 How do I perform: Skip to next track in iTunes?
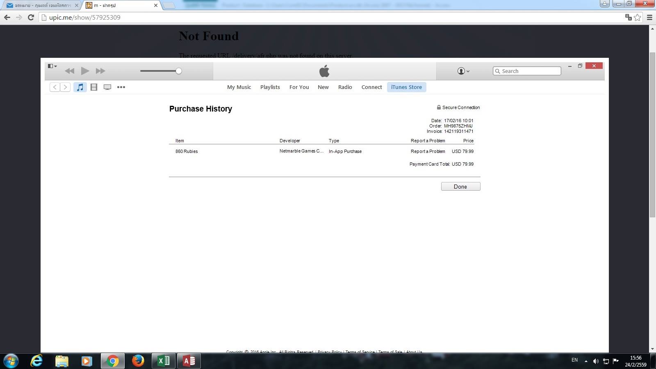100,71
